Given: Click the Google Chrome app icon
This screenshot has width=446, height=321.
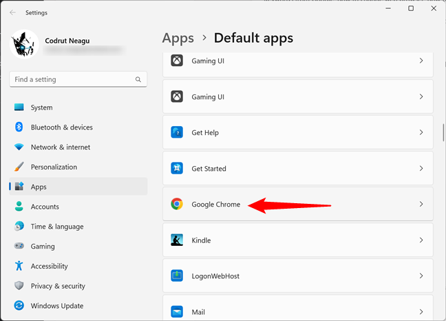Looking at the screenshot, I should click(x=177, y=205).
